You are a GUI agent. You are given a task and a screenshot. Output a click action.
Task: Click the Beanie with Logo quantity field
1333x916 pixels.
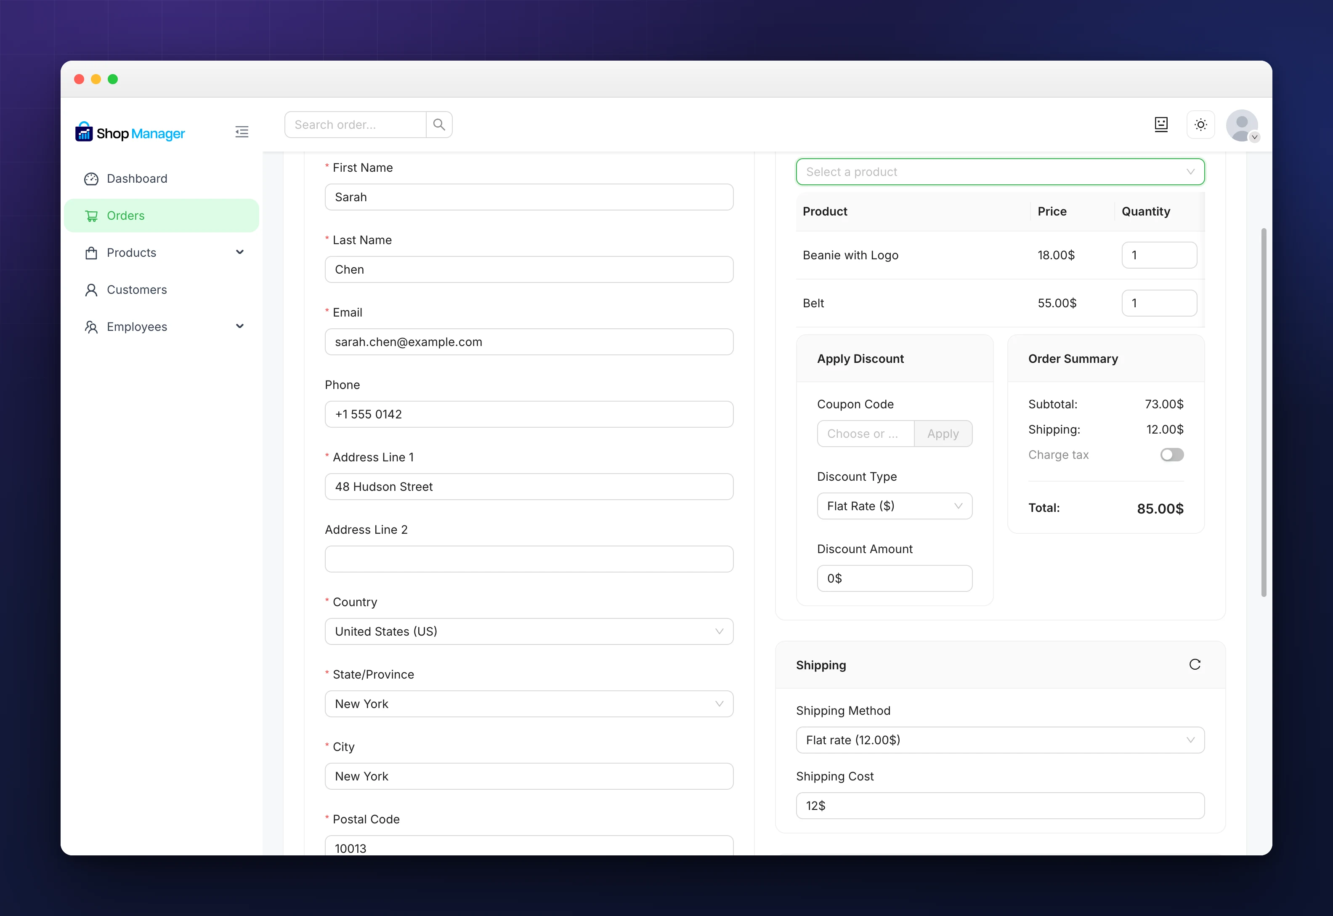coord(1159,255)
